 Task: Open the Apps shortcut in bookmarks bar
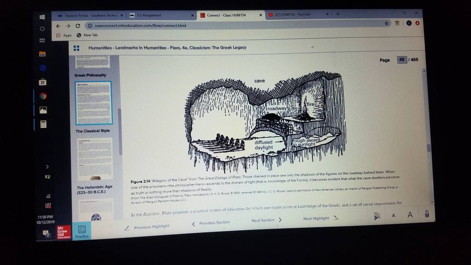tap(63, 35)
